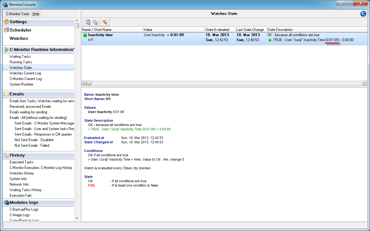
Task: Click table horizontal scrollbar right arrow
Action: [364, 83]
